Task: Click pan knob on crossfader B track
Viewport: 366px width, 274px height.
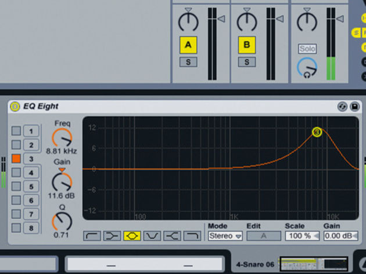Action: click(247, 21)
